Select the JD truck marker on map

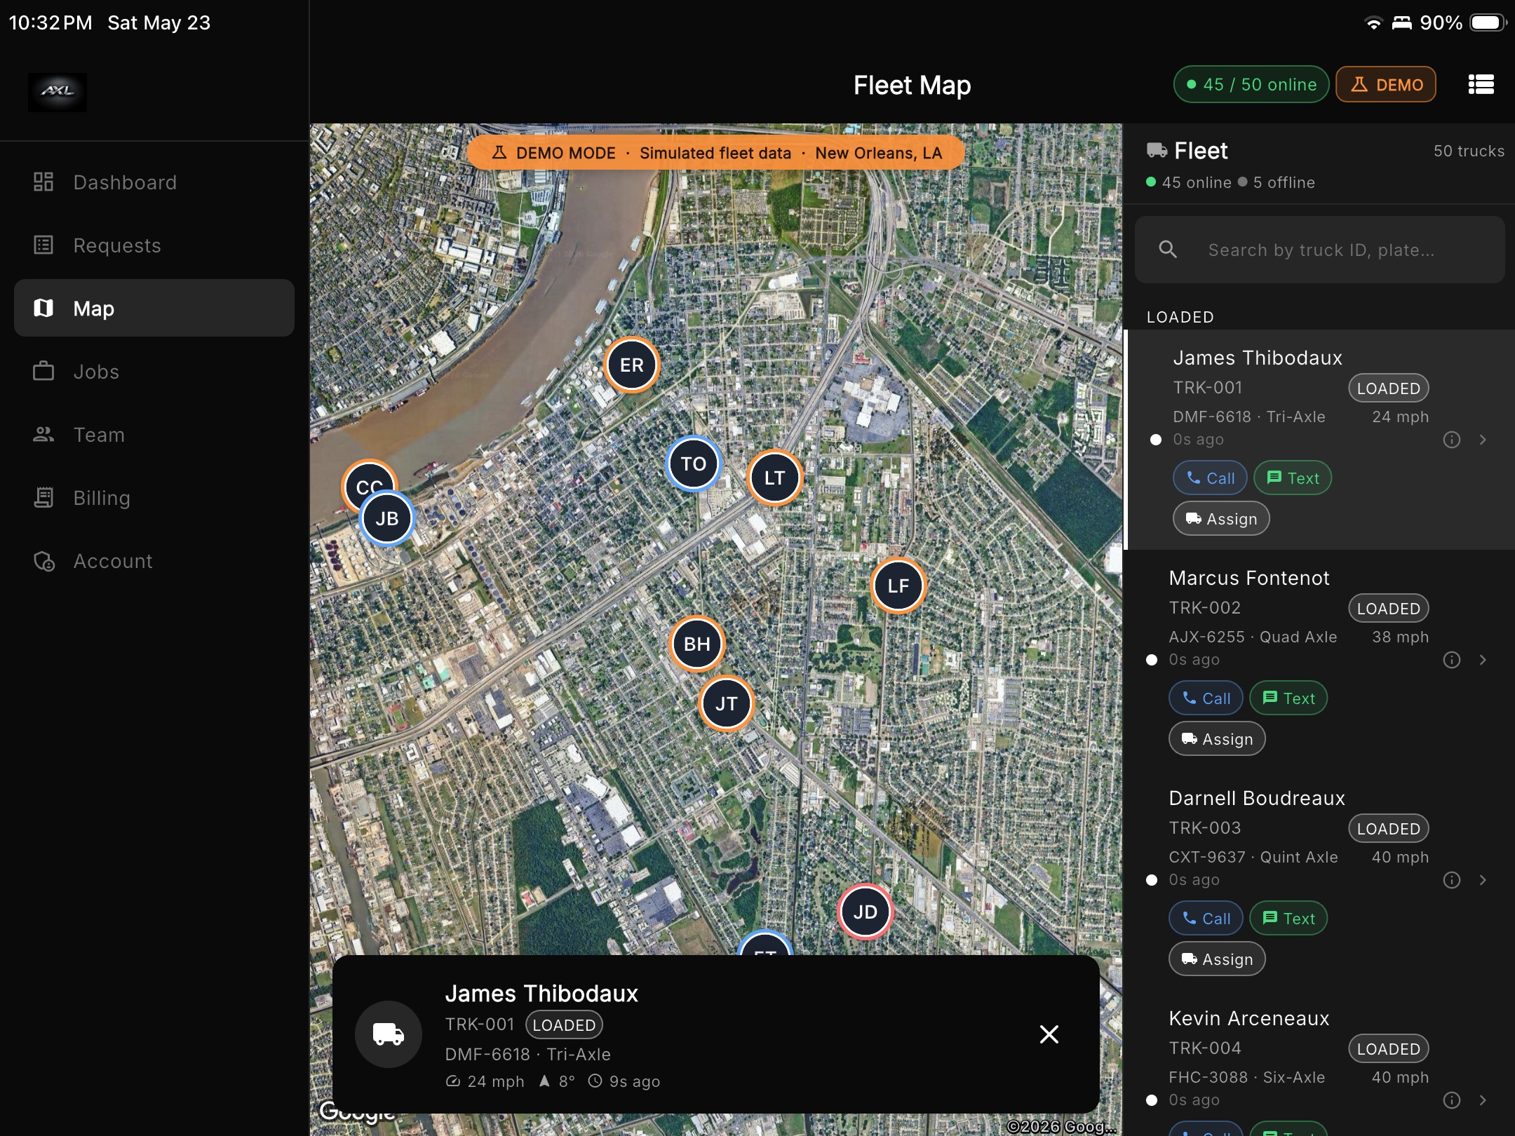point(865,912)
